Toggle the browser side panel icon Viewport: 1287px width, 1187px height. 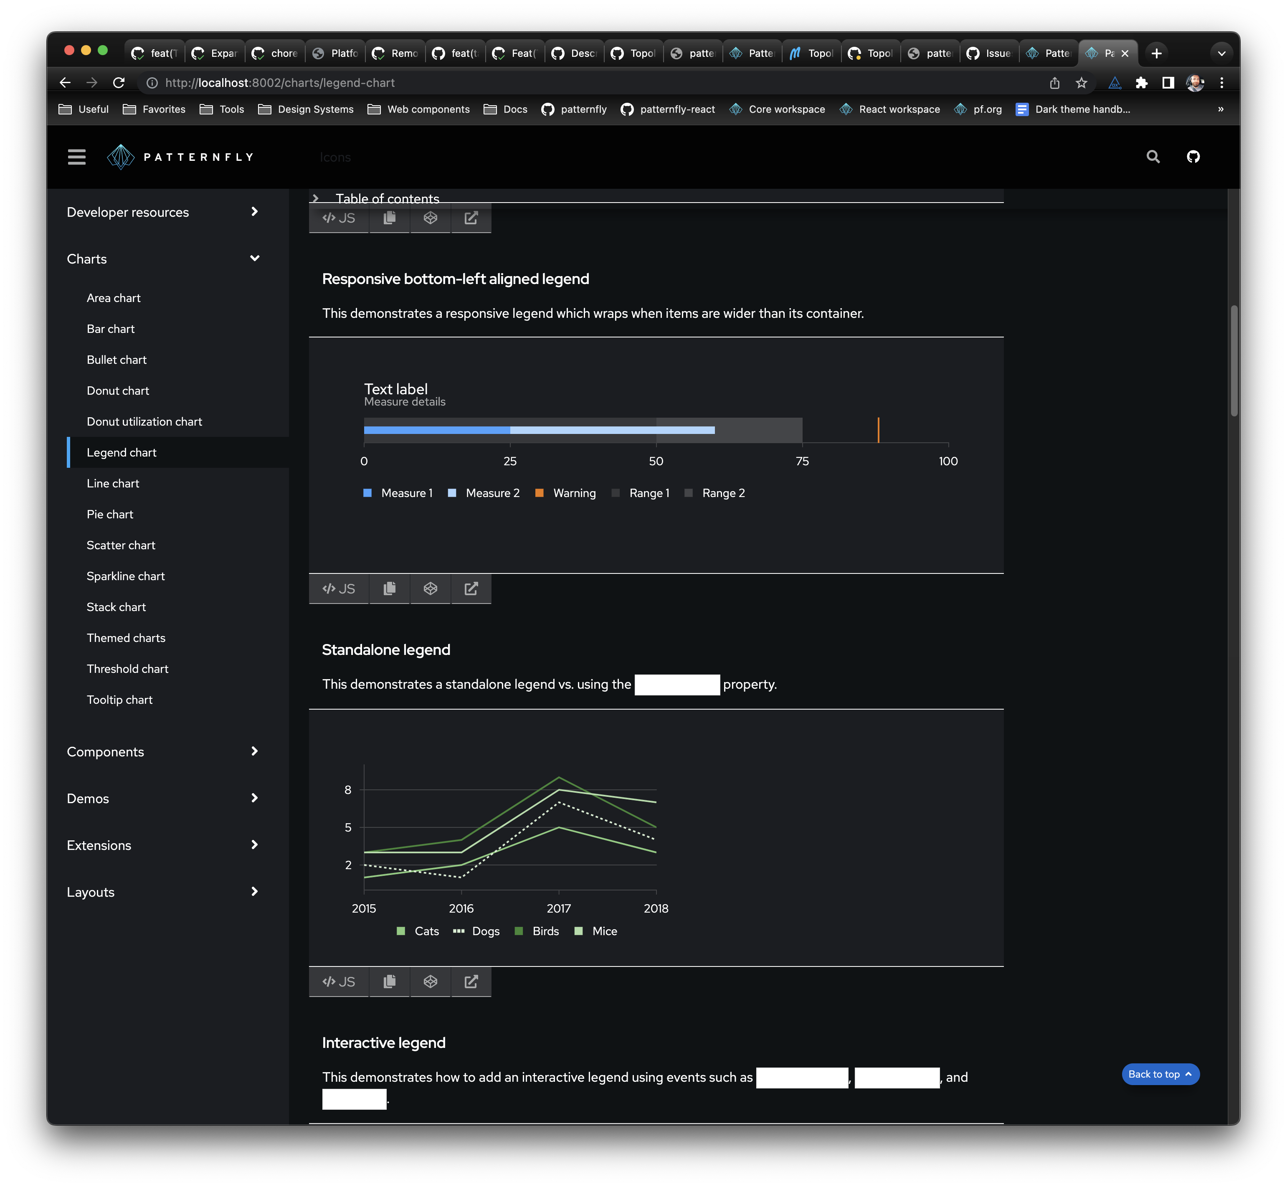point(1168,83)
